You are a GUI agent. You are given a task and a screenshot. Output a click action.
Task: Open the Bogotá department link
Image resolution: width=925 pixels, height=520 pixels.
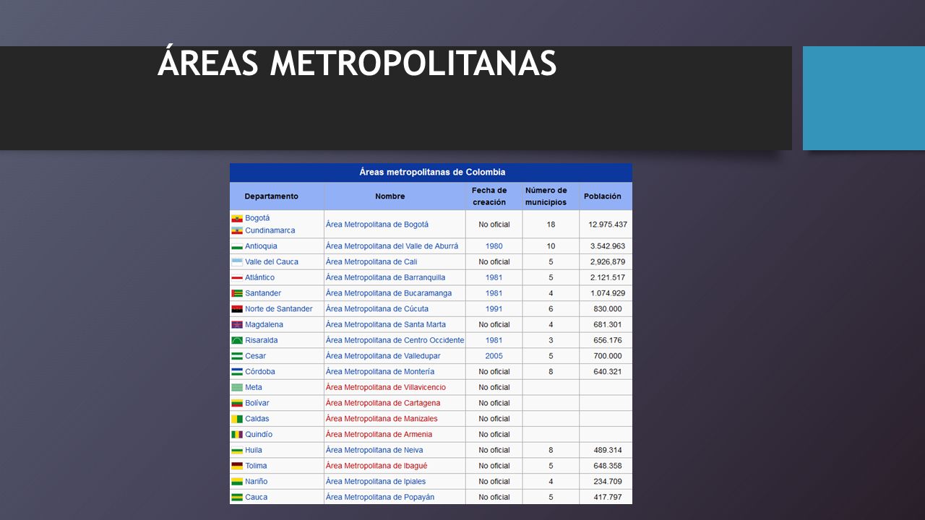[257, 218]
